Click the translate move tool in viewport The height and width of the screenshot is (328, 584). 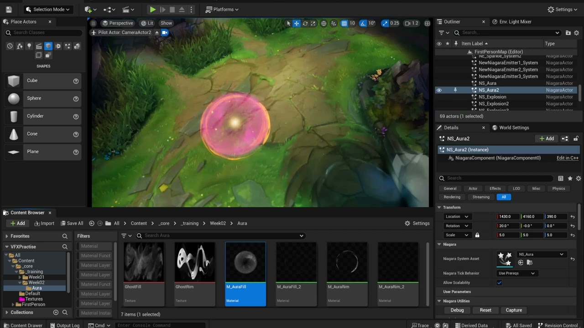coord(297,23)
